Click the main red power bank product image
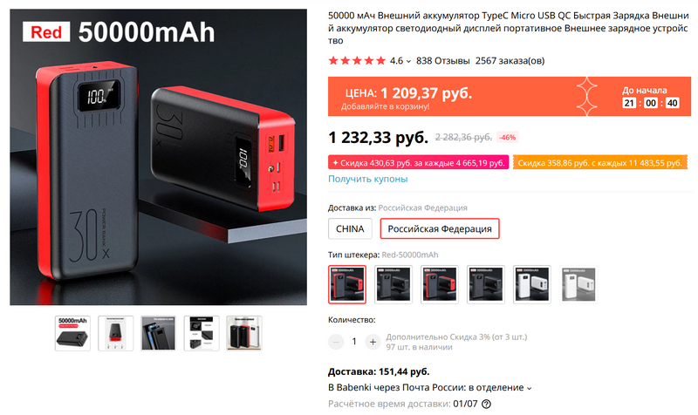This screenshot has width=698, height=415. (x=159, y=157)
